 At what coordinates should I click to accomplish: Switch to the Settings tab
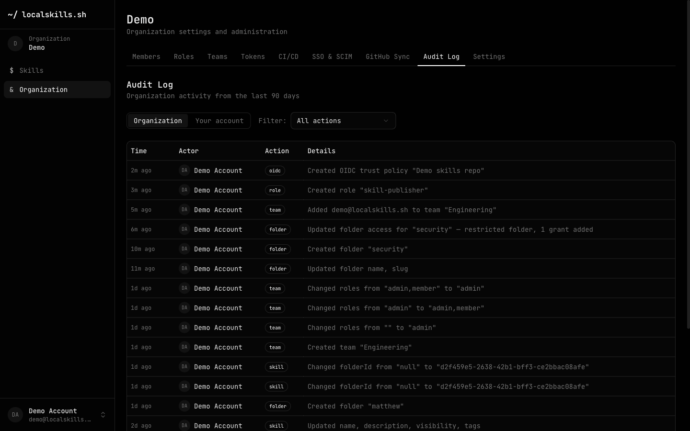tap(489, 57)
